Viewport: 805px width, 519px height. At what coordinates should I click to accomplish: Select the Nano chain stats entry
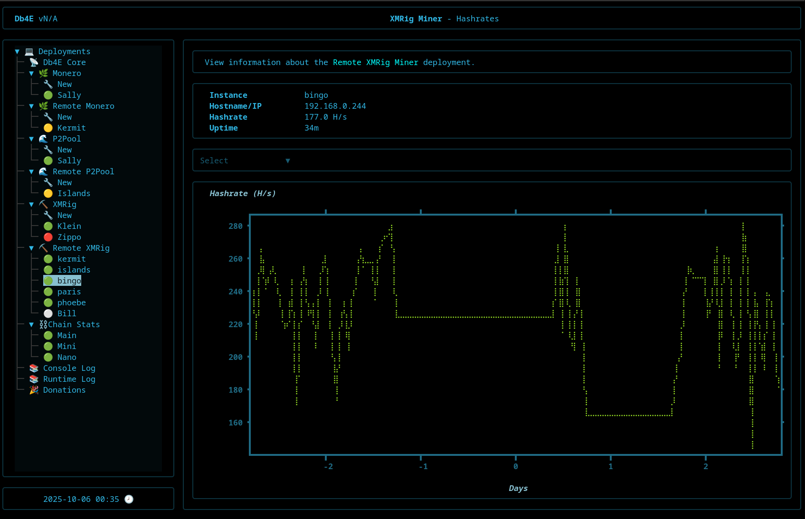66,357
